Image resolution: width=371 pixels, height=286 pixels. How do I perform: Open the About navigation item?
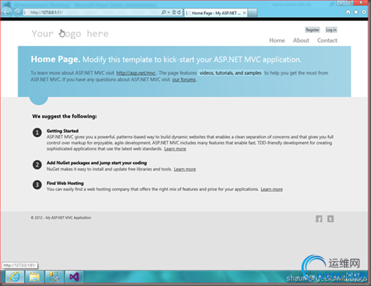tap(301, 40)
